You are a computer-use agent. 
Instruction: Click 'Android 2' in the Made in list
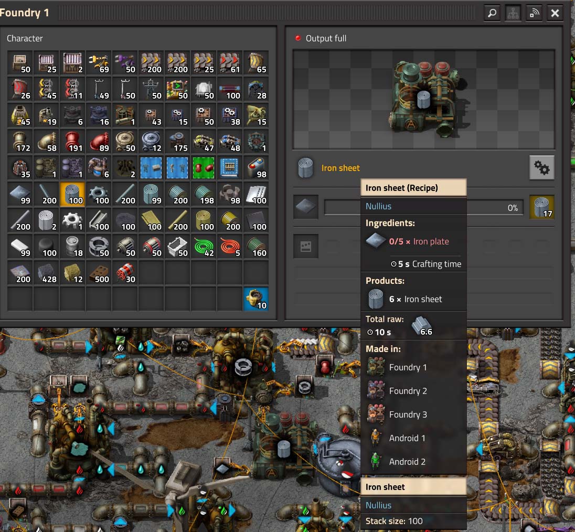pyautogui.click(x=407, y=462)
